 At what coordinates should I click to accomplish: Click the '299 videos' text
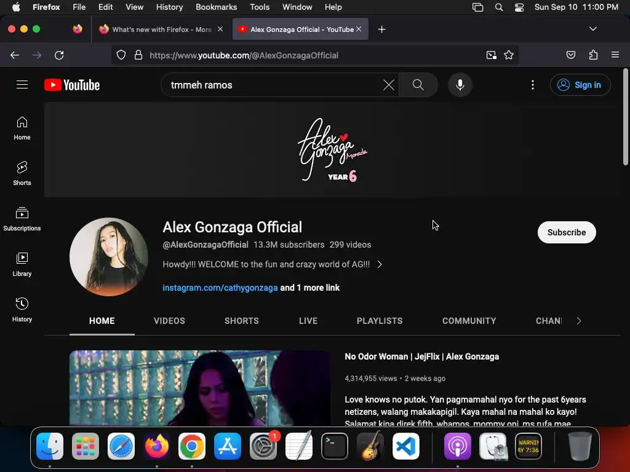[x=350, y=245]
